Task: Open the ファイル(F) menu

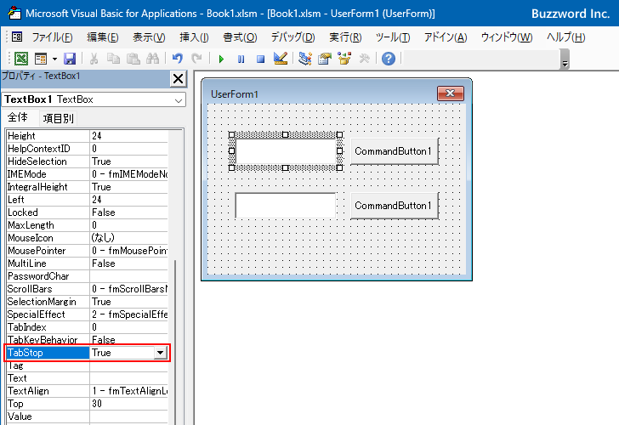Action: [52, 37]
